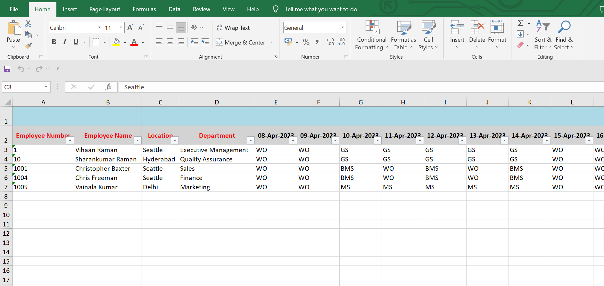Open the Formulas ribbon tab
The image size is (604, 286).
(144, 9)
